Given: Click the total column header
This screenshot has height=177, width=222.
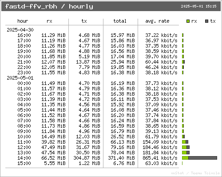Looking at the screenshot, I should click(120, 21).
